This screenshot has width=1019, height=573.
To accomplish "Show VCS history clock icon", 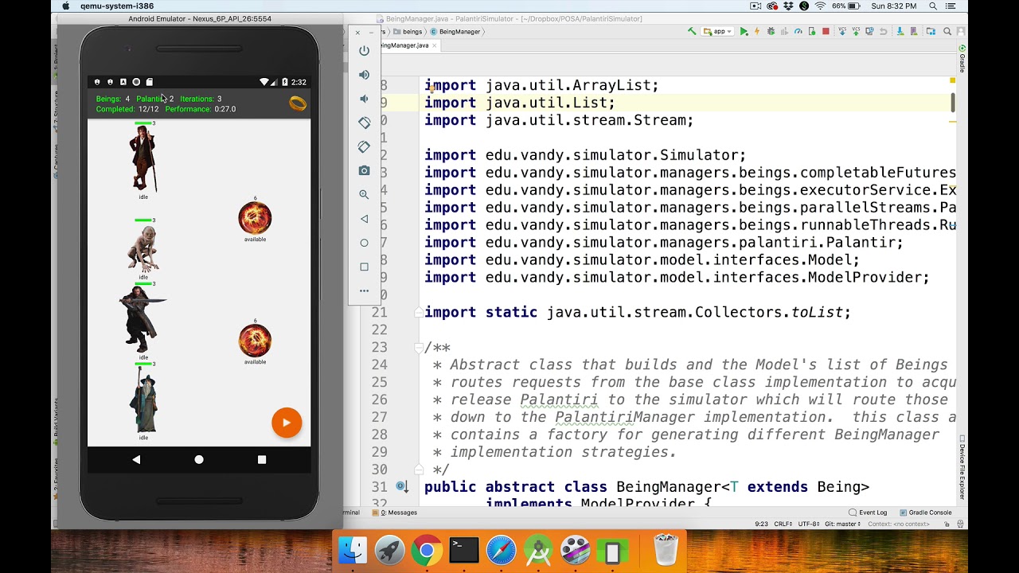I will (869, 32).
